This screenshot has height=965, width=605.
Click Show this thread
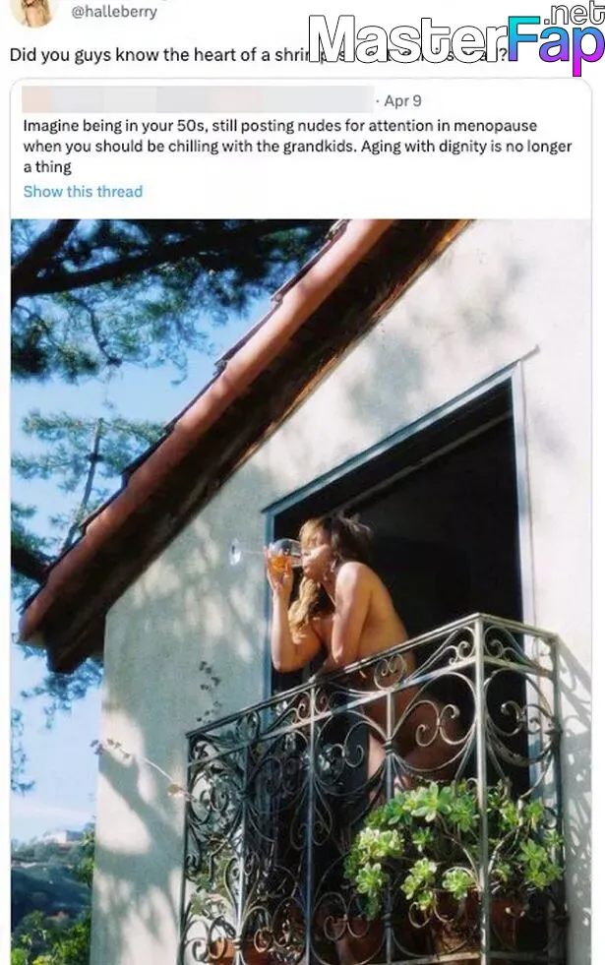tap(83, 192)
